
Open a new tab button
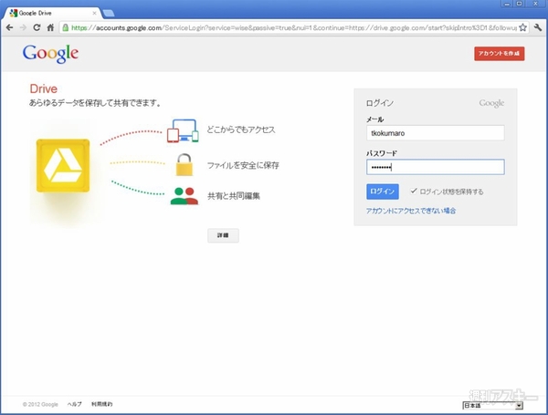109,14
